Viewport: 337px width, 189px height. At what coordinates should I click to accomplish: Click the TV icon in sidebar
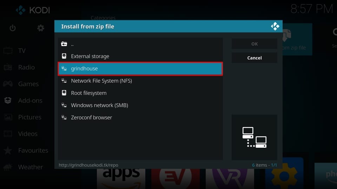pyautogui.click(x=8, y=50)
